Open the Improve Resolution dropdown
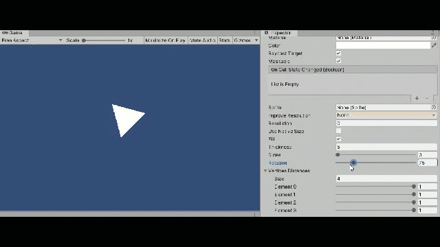Screen dimensions: 440x247 (386, 115)
